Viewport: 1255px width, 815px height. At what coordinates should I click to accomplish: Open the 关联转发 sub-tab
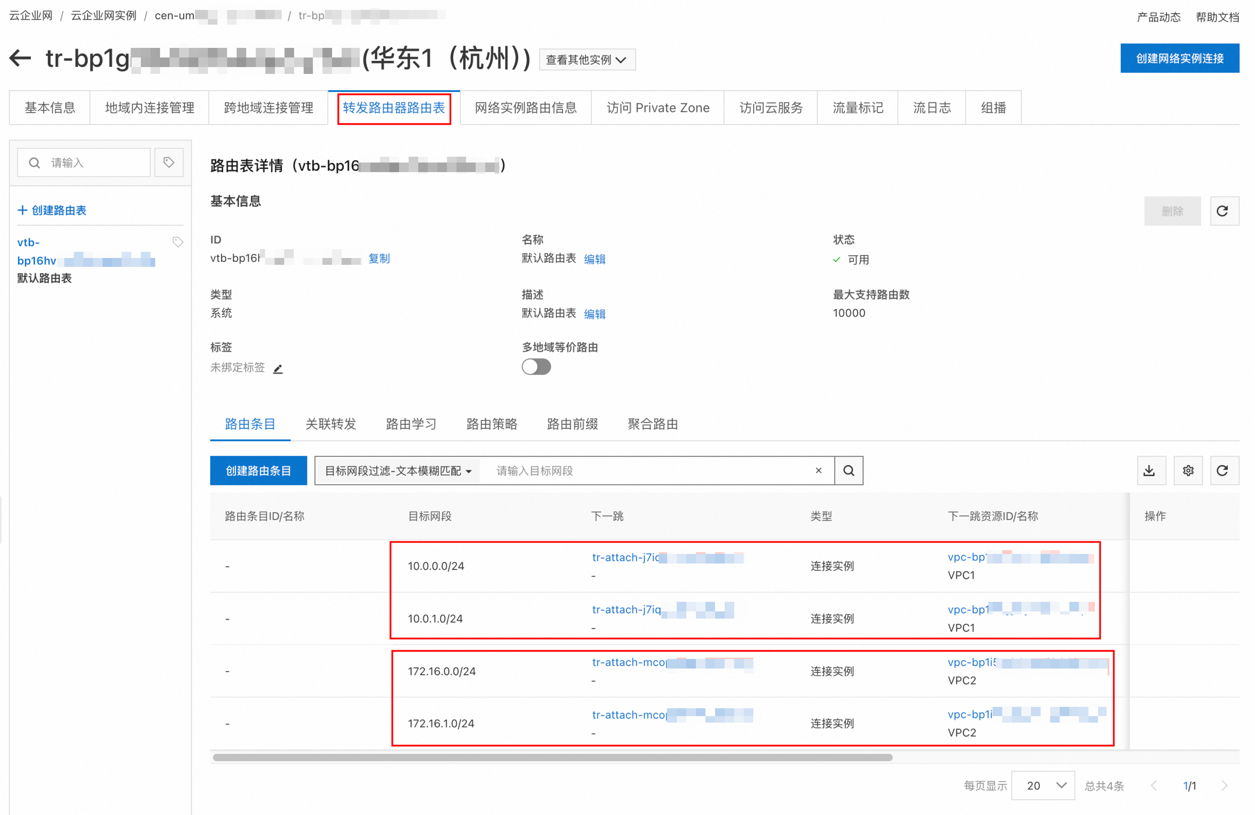(x=331, y=424)
